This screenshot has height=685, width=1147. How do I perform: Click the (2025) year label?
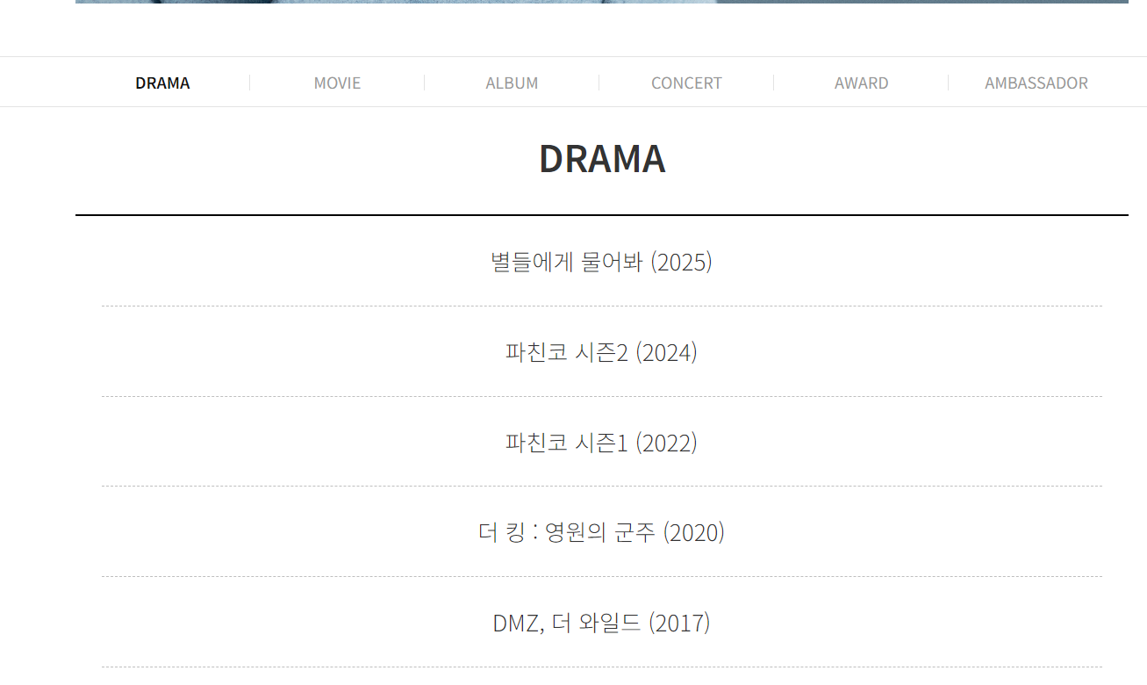coord(681,262)
